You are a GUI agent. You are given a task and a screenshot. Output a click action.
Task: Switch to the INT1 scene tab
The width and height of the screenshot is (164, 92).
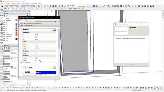tap(79, 9)
